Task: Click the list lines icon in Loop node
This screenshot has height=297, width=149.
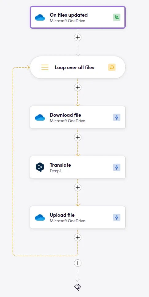Action: point(45,67)
